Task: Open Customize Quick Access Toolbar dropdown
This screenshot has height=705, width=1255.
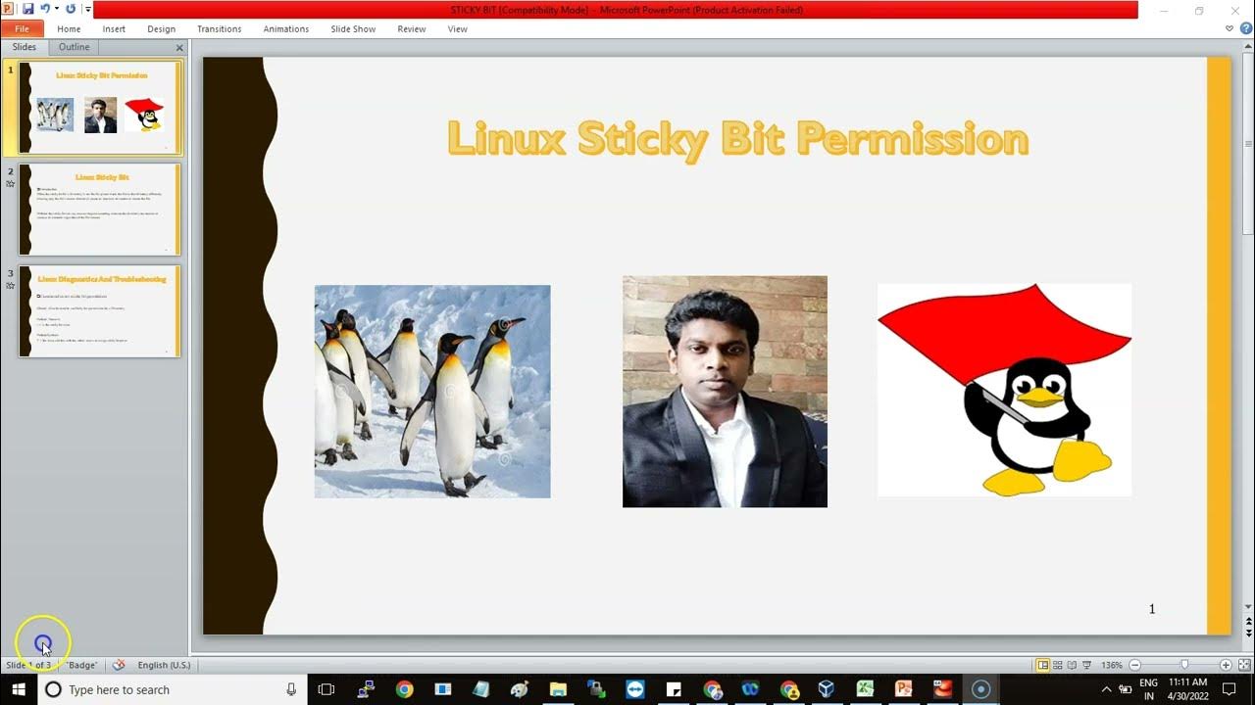Action: (x=88, y=9)
